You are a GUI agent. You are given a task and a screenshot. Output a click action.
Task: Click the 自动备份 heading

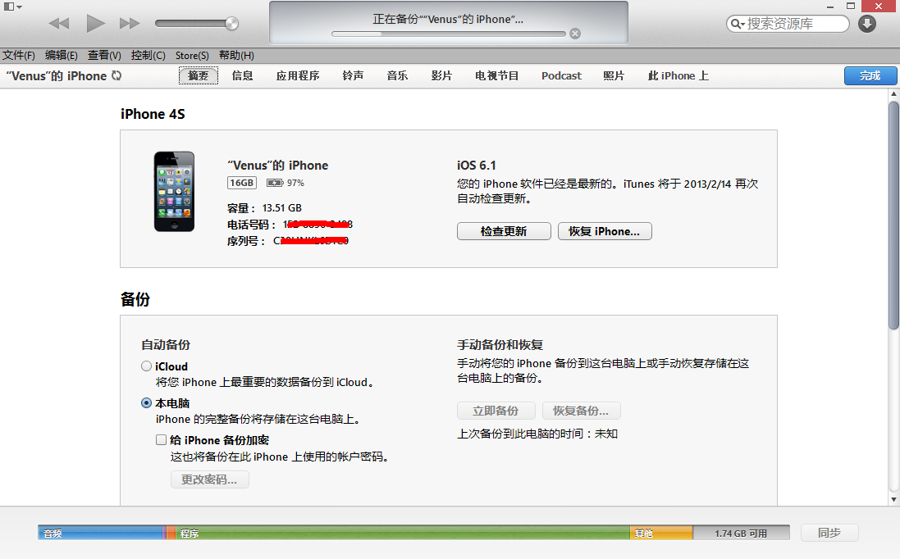click(166, 344)
